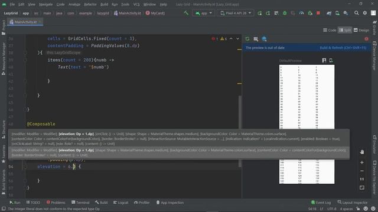378x212 pixels.
Task: Expand the Device Manager side panel
Action: tap(374, 55)
